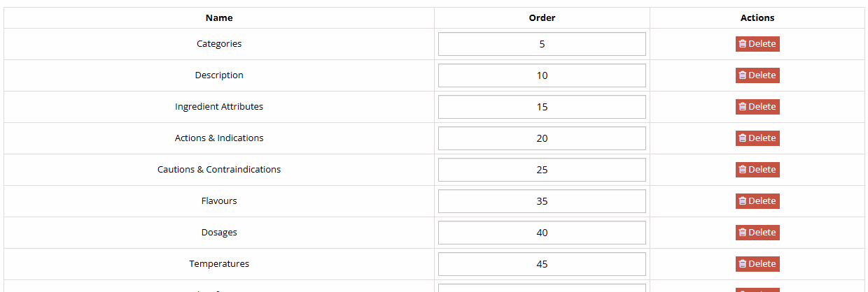Edit the Description order value 10
The width and height of the screenshot is (868, 292).
pos(542,75)
